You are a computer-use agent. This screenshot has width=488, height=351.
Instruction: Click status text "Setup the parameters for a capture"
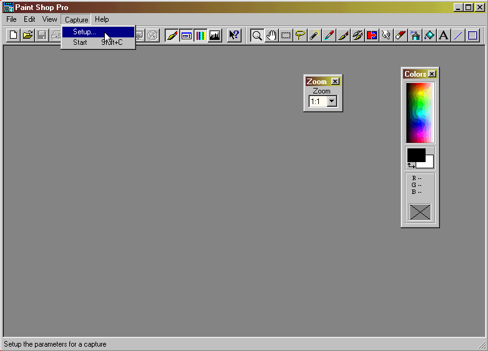(55, 344)
